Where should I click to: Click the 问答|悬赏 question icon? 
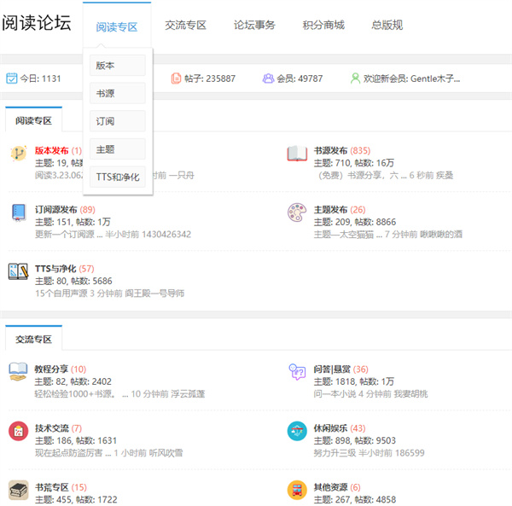click(297, 371)
